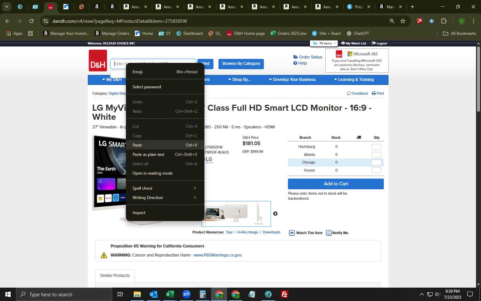481x301 pixels.
Task: Open the Help link
Action: pos(300,63)
